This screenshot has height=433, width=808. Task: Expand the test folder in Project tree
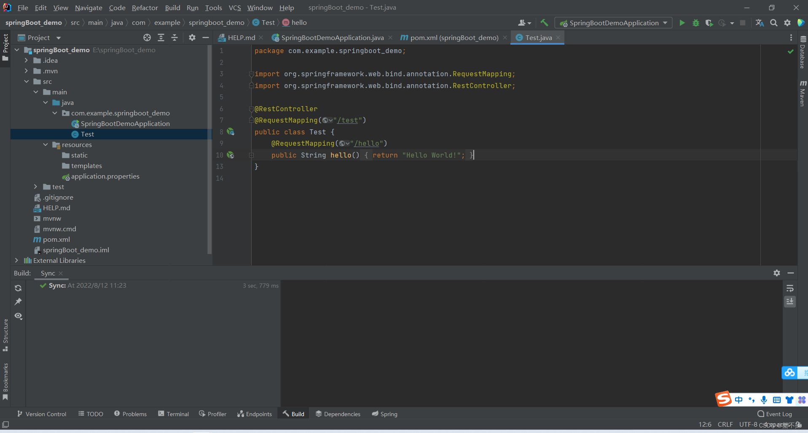click(35, 187)
